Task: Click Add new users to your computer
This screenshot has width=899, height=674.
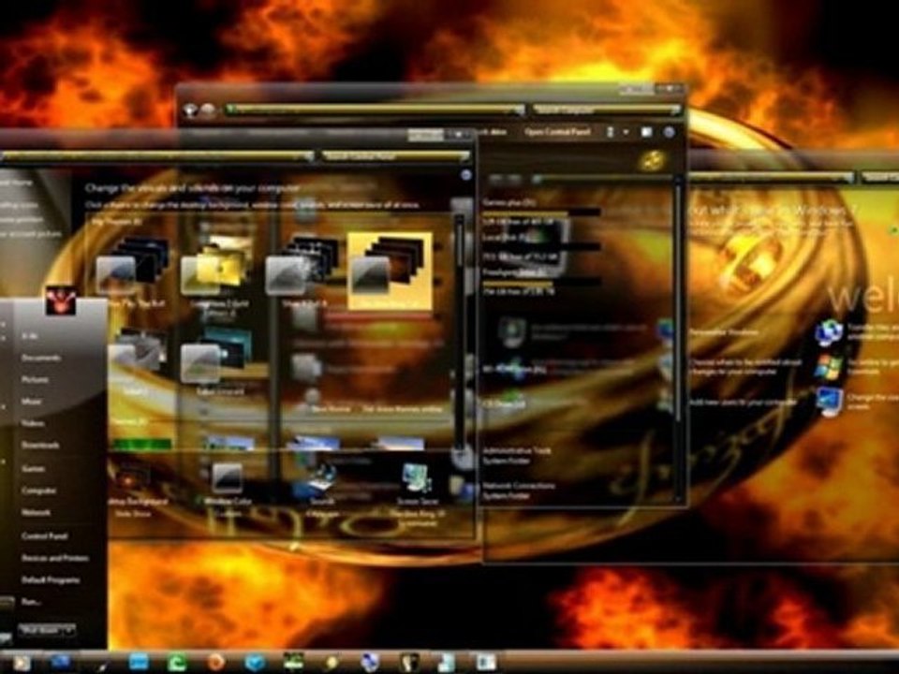Action: point(744,403)
